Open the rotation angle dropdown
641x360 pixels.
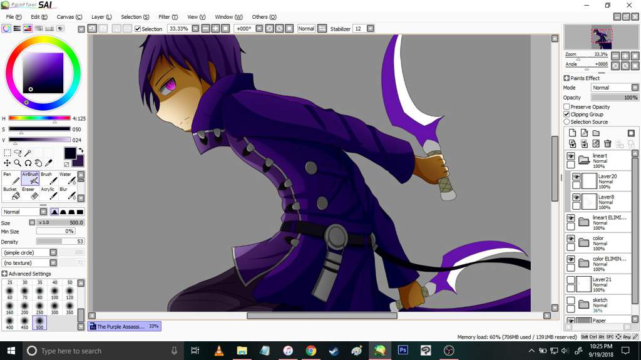click(259, 29)
